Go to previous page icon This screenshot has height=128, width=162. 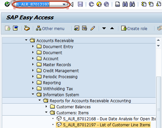point(151,4)
